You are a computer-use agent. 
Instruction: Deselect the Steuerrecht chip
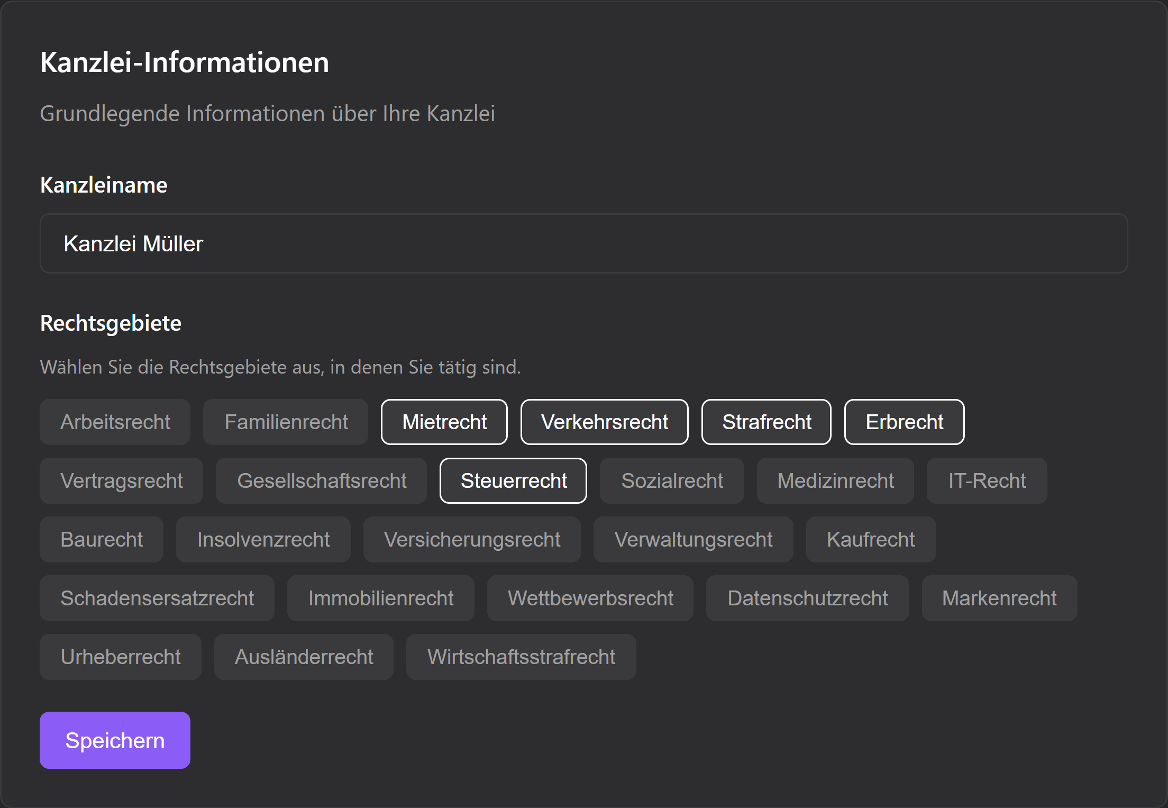[x=513, y=481]
